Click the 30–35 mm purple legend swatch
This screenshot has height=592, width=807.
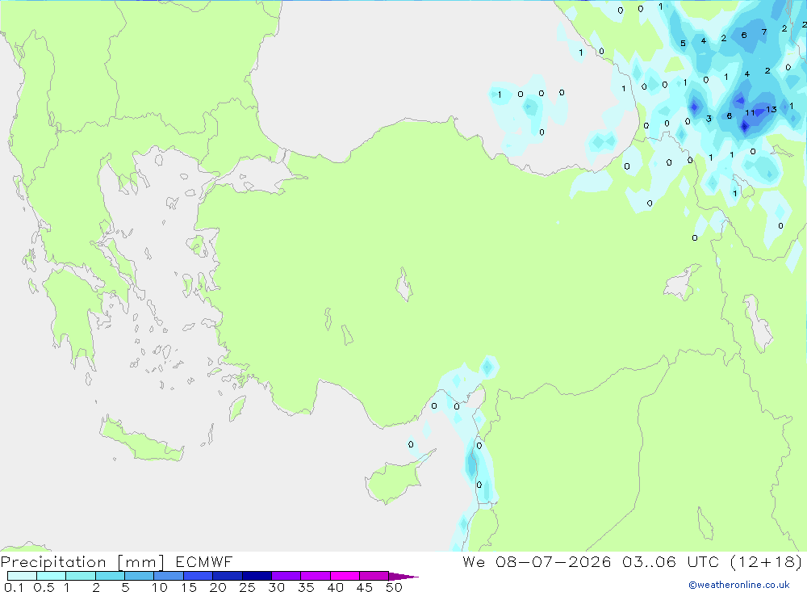click(x=286, y=576)
